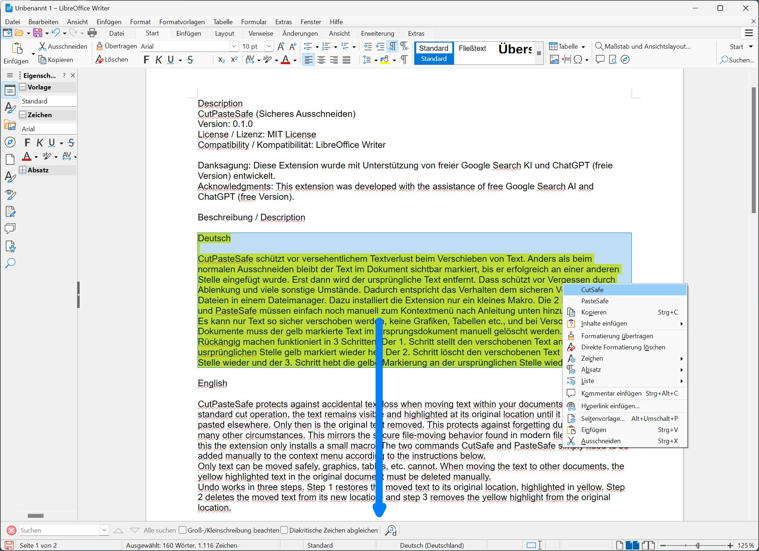Click yellow paragraph background color swatch

tap(385, 59)
